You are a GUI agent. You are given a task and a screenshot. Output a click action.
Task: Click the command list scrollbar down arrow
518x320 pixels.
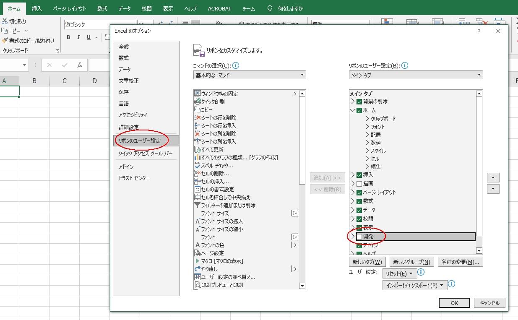pos(302,286)
